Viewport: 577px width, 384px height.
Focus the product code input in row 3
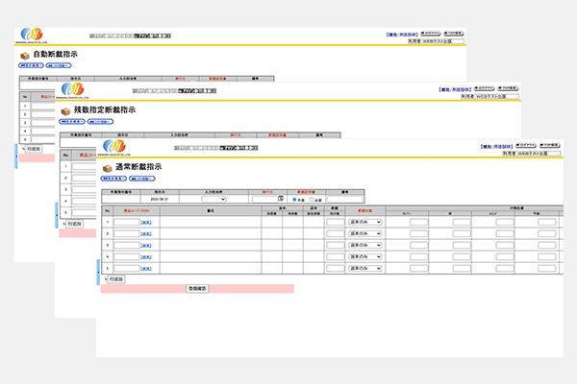127,245
